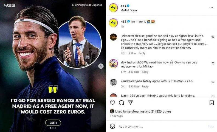Viewport: 217px width, 132px height.
Task: Open the 433 profile avatar in header
Action: 113,8
